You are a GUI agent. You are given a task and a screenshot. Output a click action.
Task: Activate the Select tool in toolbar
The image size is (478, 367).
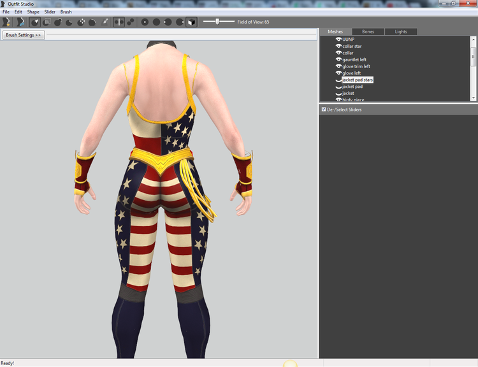35,22
